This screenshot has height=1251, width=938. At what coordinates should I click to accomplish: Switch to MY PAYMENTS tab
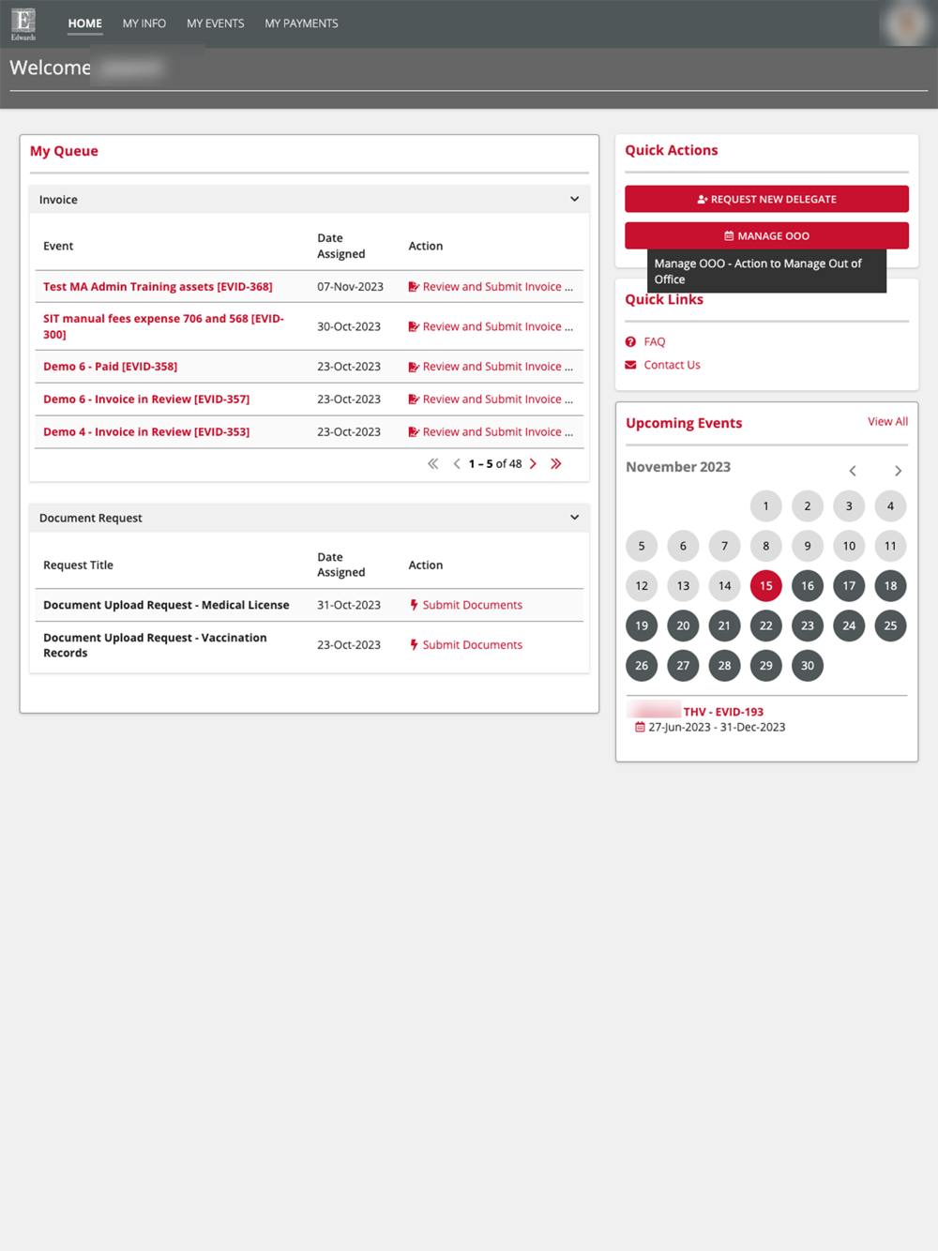click(x=301, y=23)
